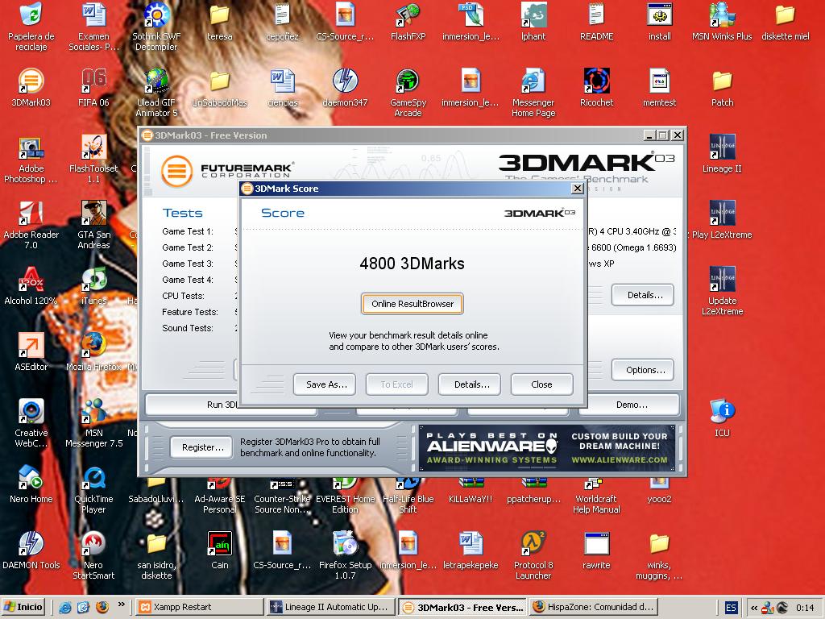
Task: Click the Register button in 3DMark03
Action: click(x=202, y=447)
